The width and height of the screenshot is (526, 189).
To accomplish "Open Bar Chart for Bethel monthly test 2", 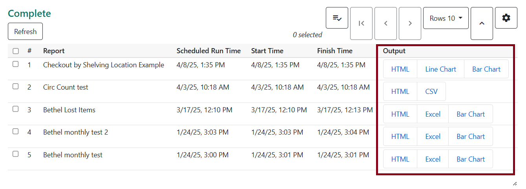I will click(471, 136).
